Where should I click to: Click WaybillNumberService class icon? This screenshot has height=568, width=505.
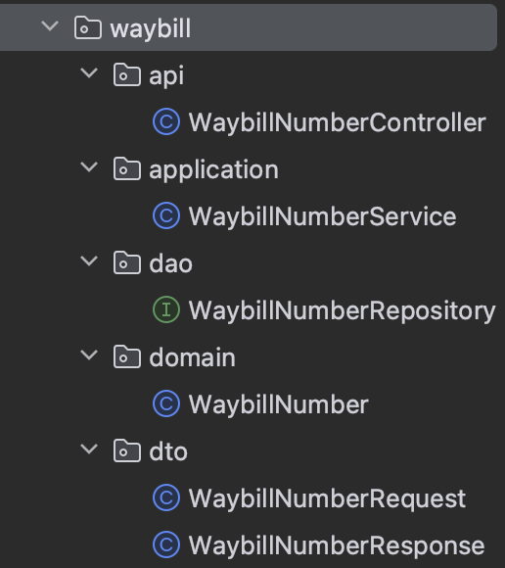(166, 215)
